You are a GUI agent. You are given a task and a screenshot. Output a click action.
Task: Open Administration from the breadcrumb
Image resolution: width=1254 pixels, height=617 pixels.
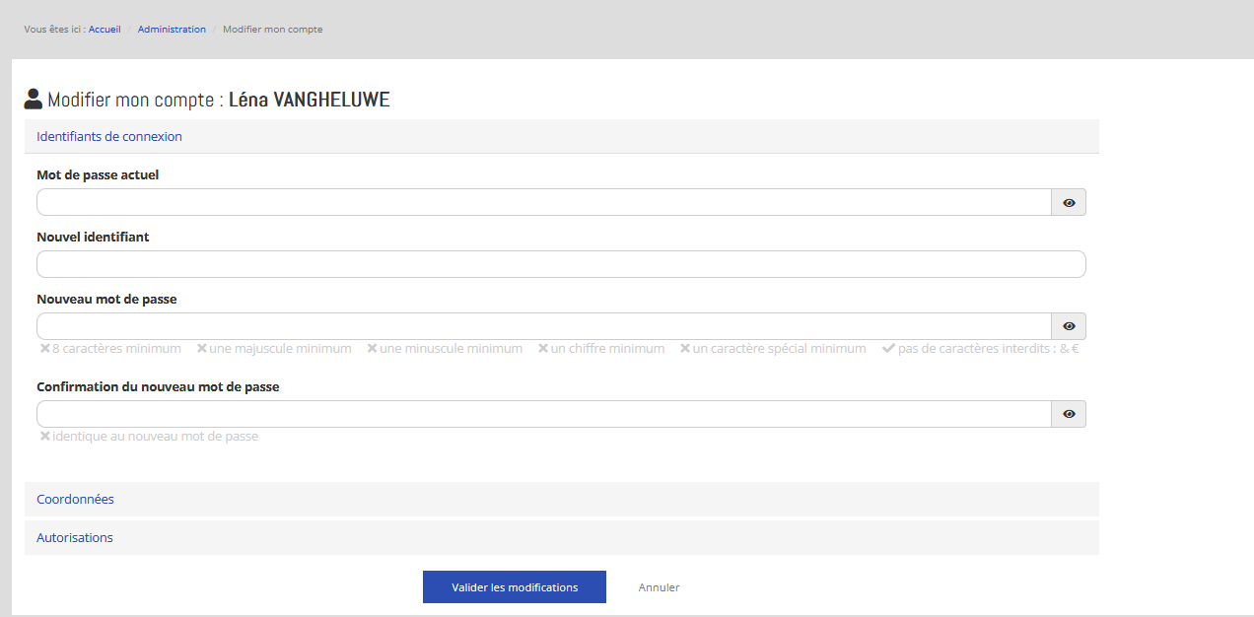pyautogui.click(x=172, y=30)
